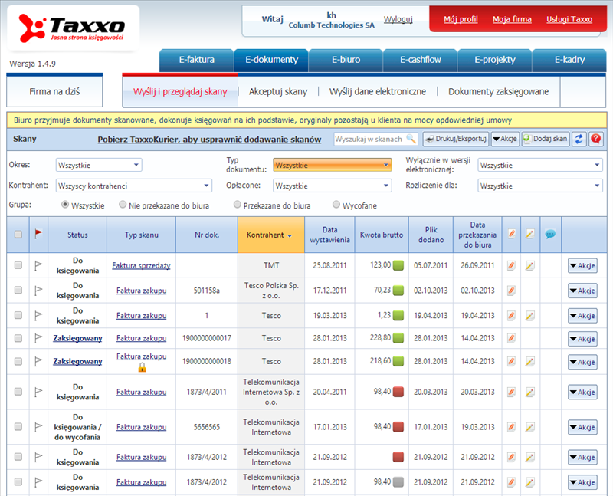Toggle the flag in the TMT row
This screenshot has height=496, width=613.
[38, 265]
